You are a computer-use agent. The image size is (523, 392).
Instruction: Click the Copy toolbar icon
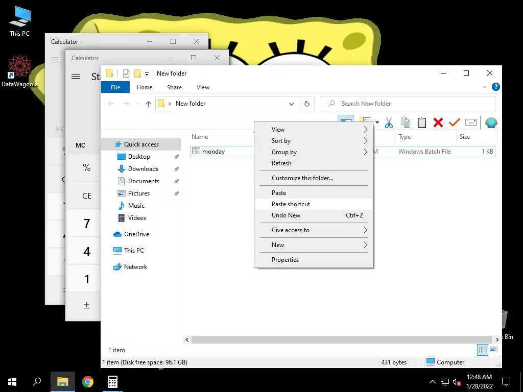(405, 122)
